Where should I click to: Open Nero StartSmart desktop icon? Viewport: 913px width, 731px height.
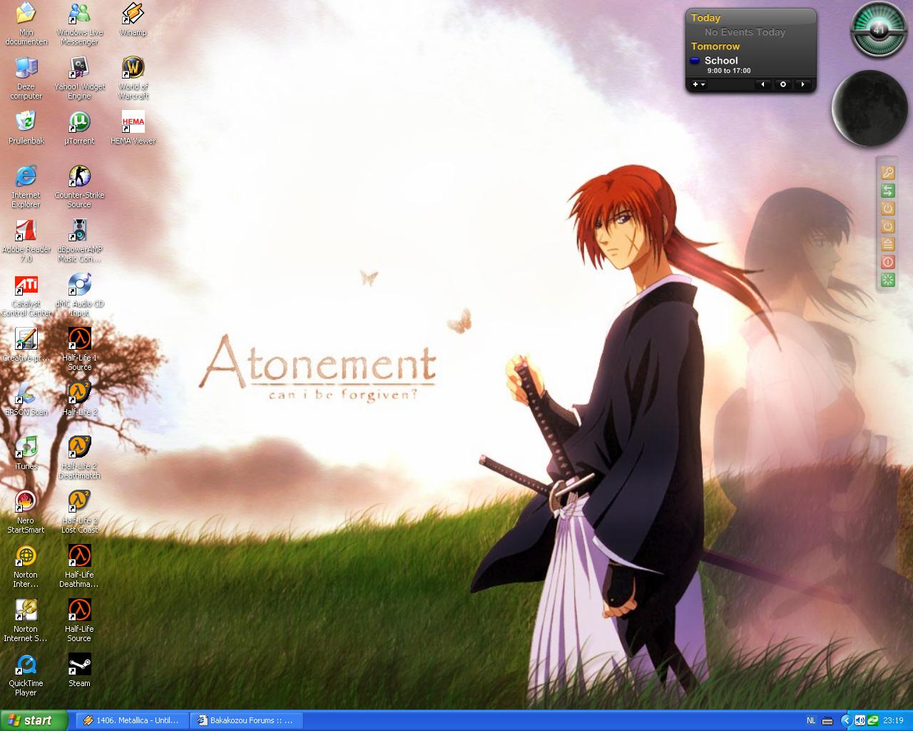click(26, 513)
